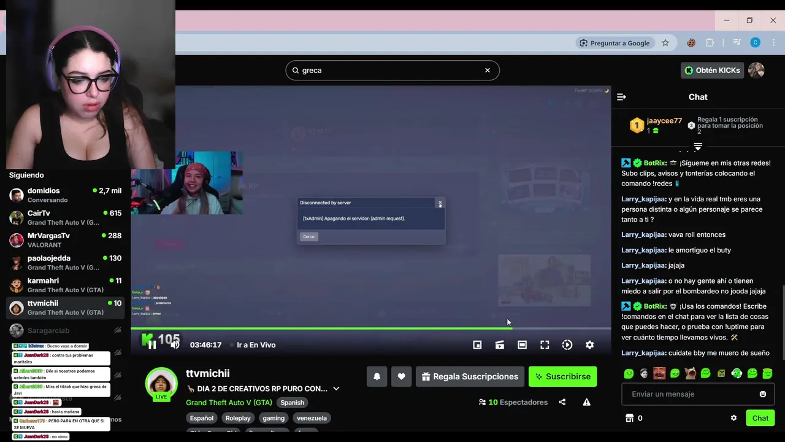Open browser media control icon
Image resolution: width=785 pixels, height=442 pixels.
(737, 42)
